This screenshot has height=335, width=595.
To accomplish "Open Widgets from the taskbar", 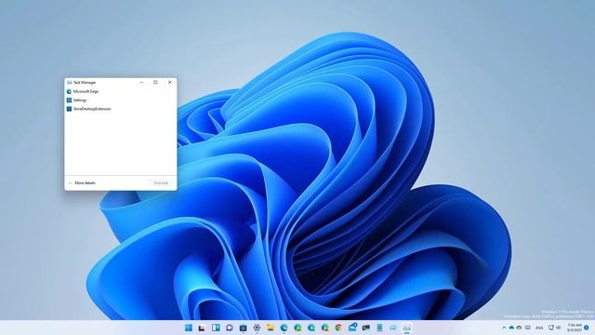I will click(216, 328).
